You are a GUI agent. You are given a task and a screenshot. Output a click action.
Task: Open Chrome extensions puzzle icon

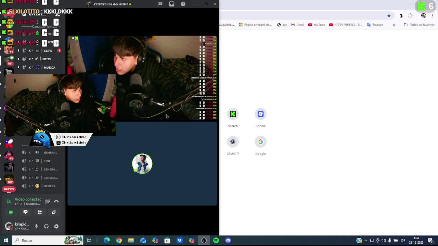(410, 16)
